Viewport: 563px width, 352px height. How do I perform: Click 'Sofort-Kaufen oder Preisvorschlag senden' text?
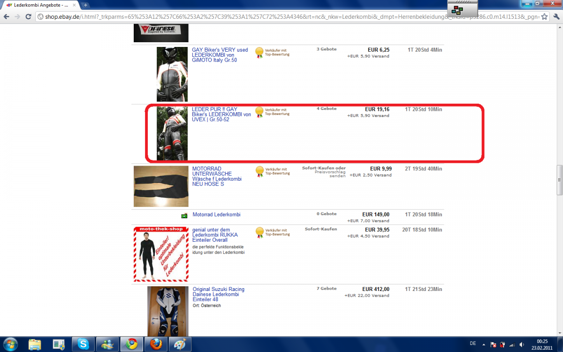[324, 172]
